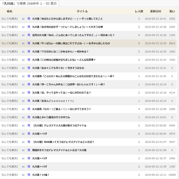The height and width of the screenshot is (179, 179).
Task: Select the 「久川颯」で検索 268件中 results tab
Action: (x=29, y=4)
